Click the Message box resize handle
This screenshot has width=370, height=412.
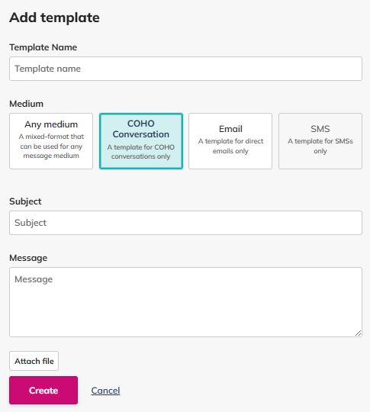(x=358, y=333)
